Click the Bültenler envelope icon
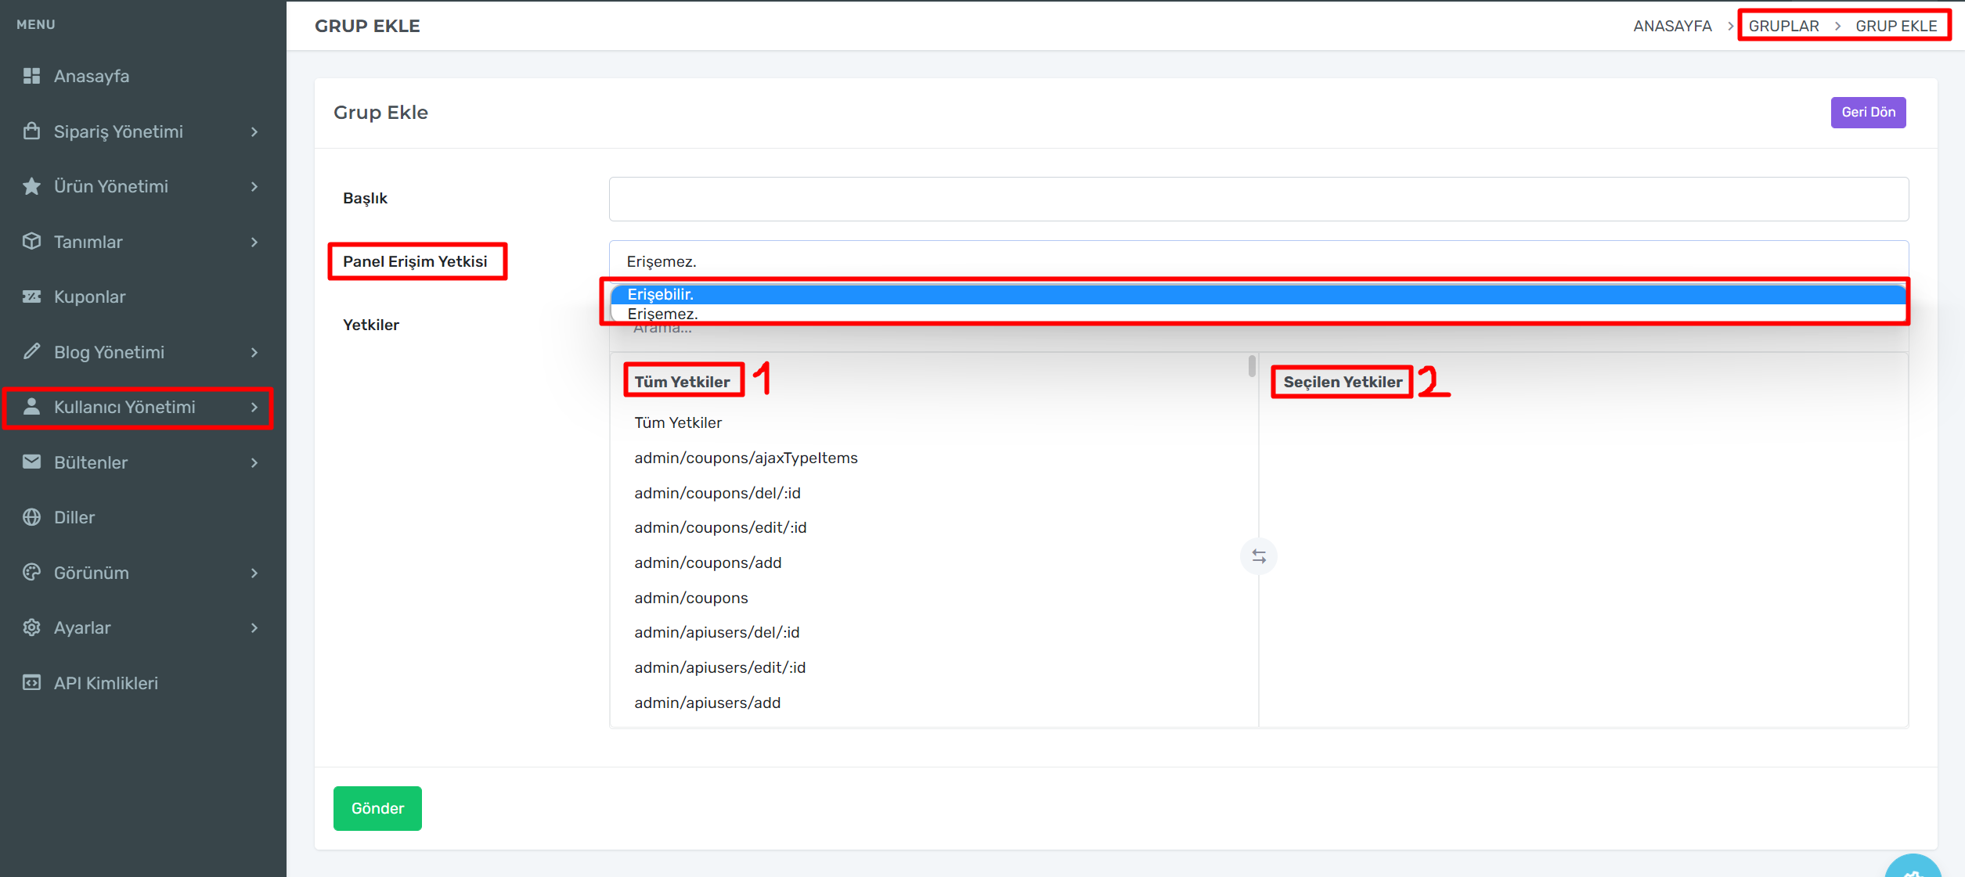Viewport: 1965px width, 877px height. coord(31,462)
